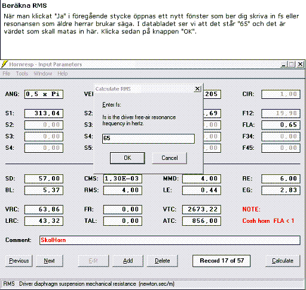Click the ATC field showing 856,00
This screenshot has height=290, width=306.
click(x=201, y=221)
